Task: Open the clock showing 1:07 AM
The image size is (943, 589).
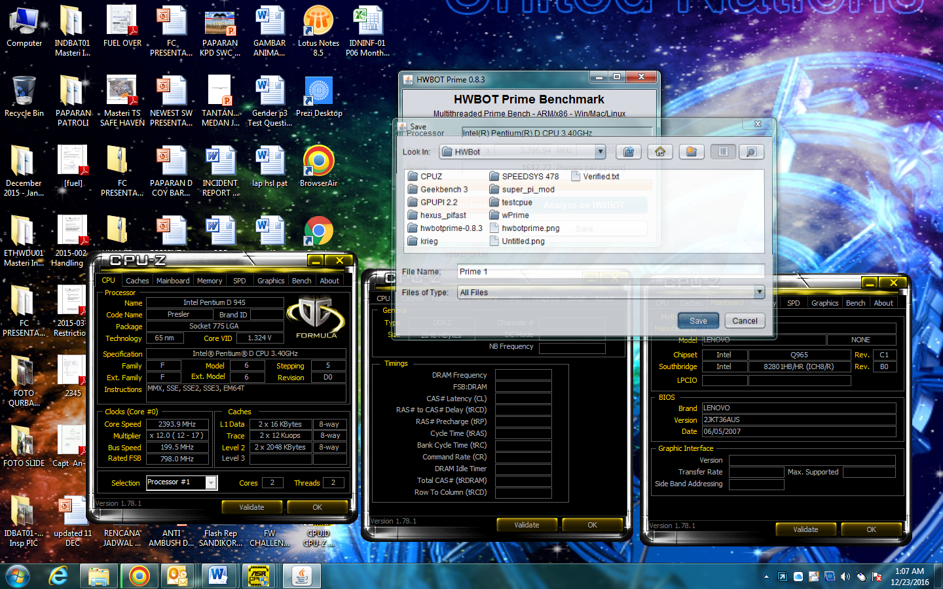Action: [910, 577]
